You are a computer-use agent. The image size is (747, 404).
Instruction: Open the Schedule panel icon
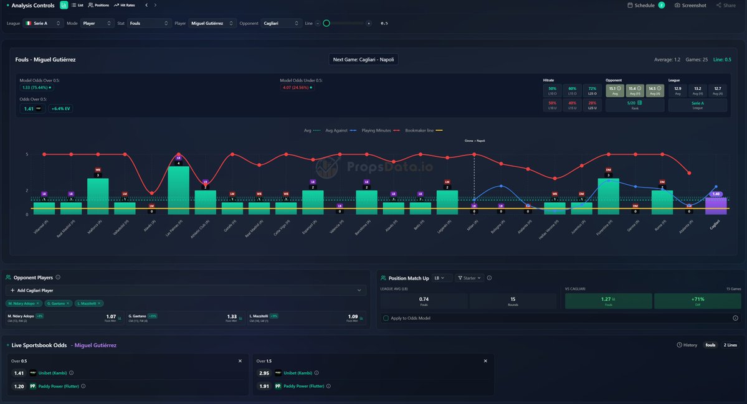pyautogui.click(x=630, y=5)
